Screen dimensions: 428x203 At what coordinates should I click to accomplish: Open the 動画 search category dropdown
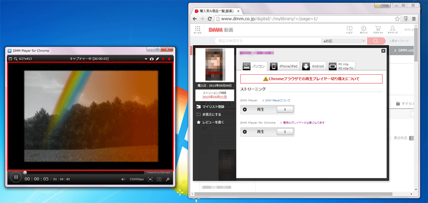[x=343, y=41]
